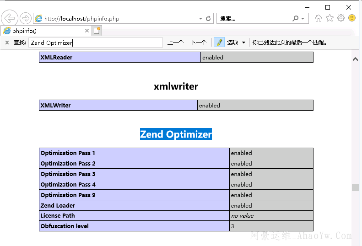Click the vertical scrollbar up arrow

pyautogui.click(x=355, y=59)
